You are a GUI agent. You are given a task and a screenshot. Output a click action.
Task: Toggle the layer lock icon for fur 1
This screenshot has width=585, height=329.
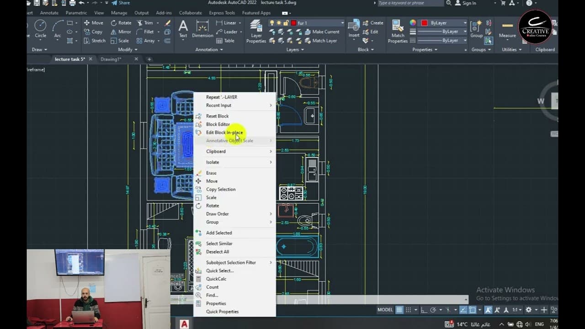(x=285, y=23)
